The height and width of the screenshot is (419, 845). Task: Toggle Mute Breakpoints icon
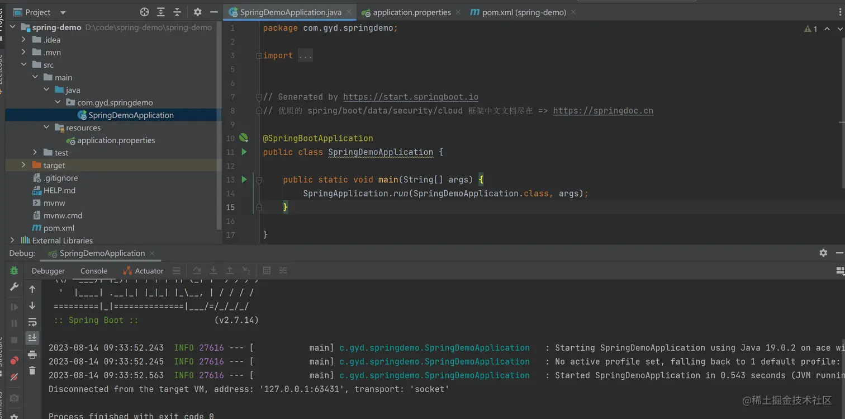point(14,376)
